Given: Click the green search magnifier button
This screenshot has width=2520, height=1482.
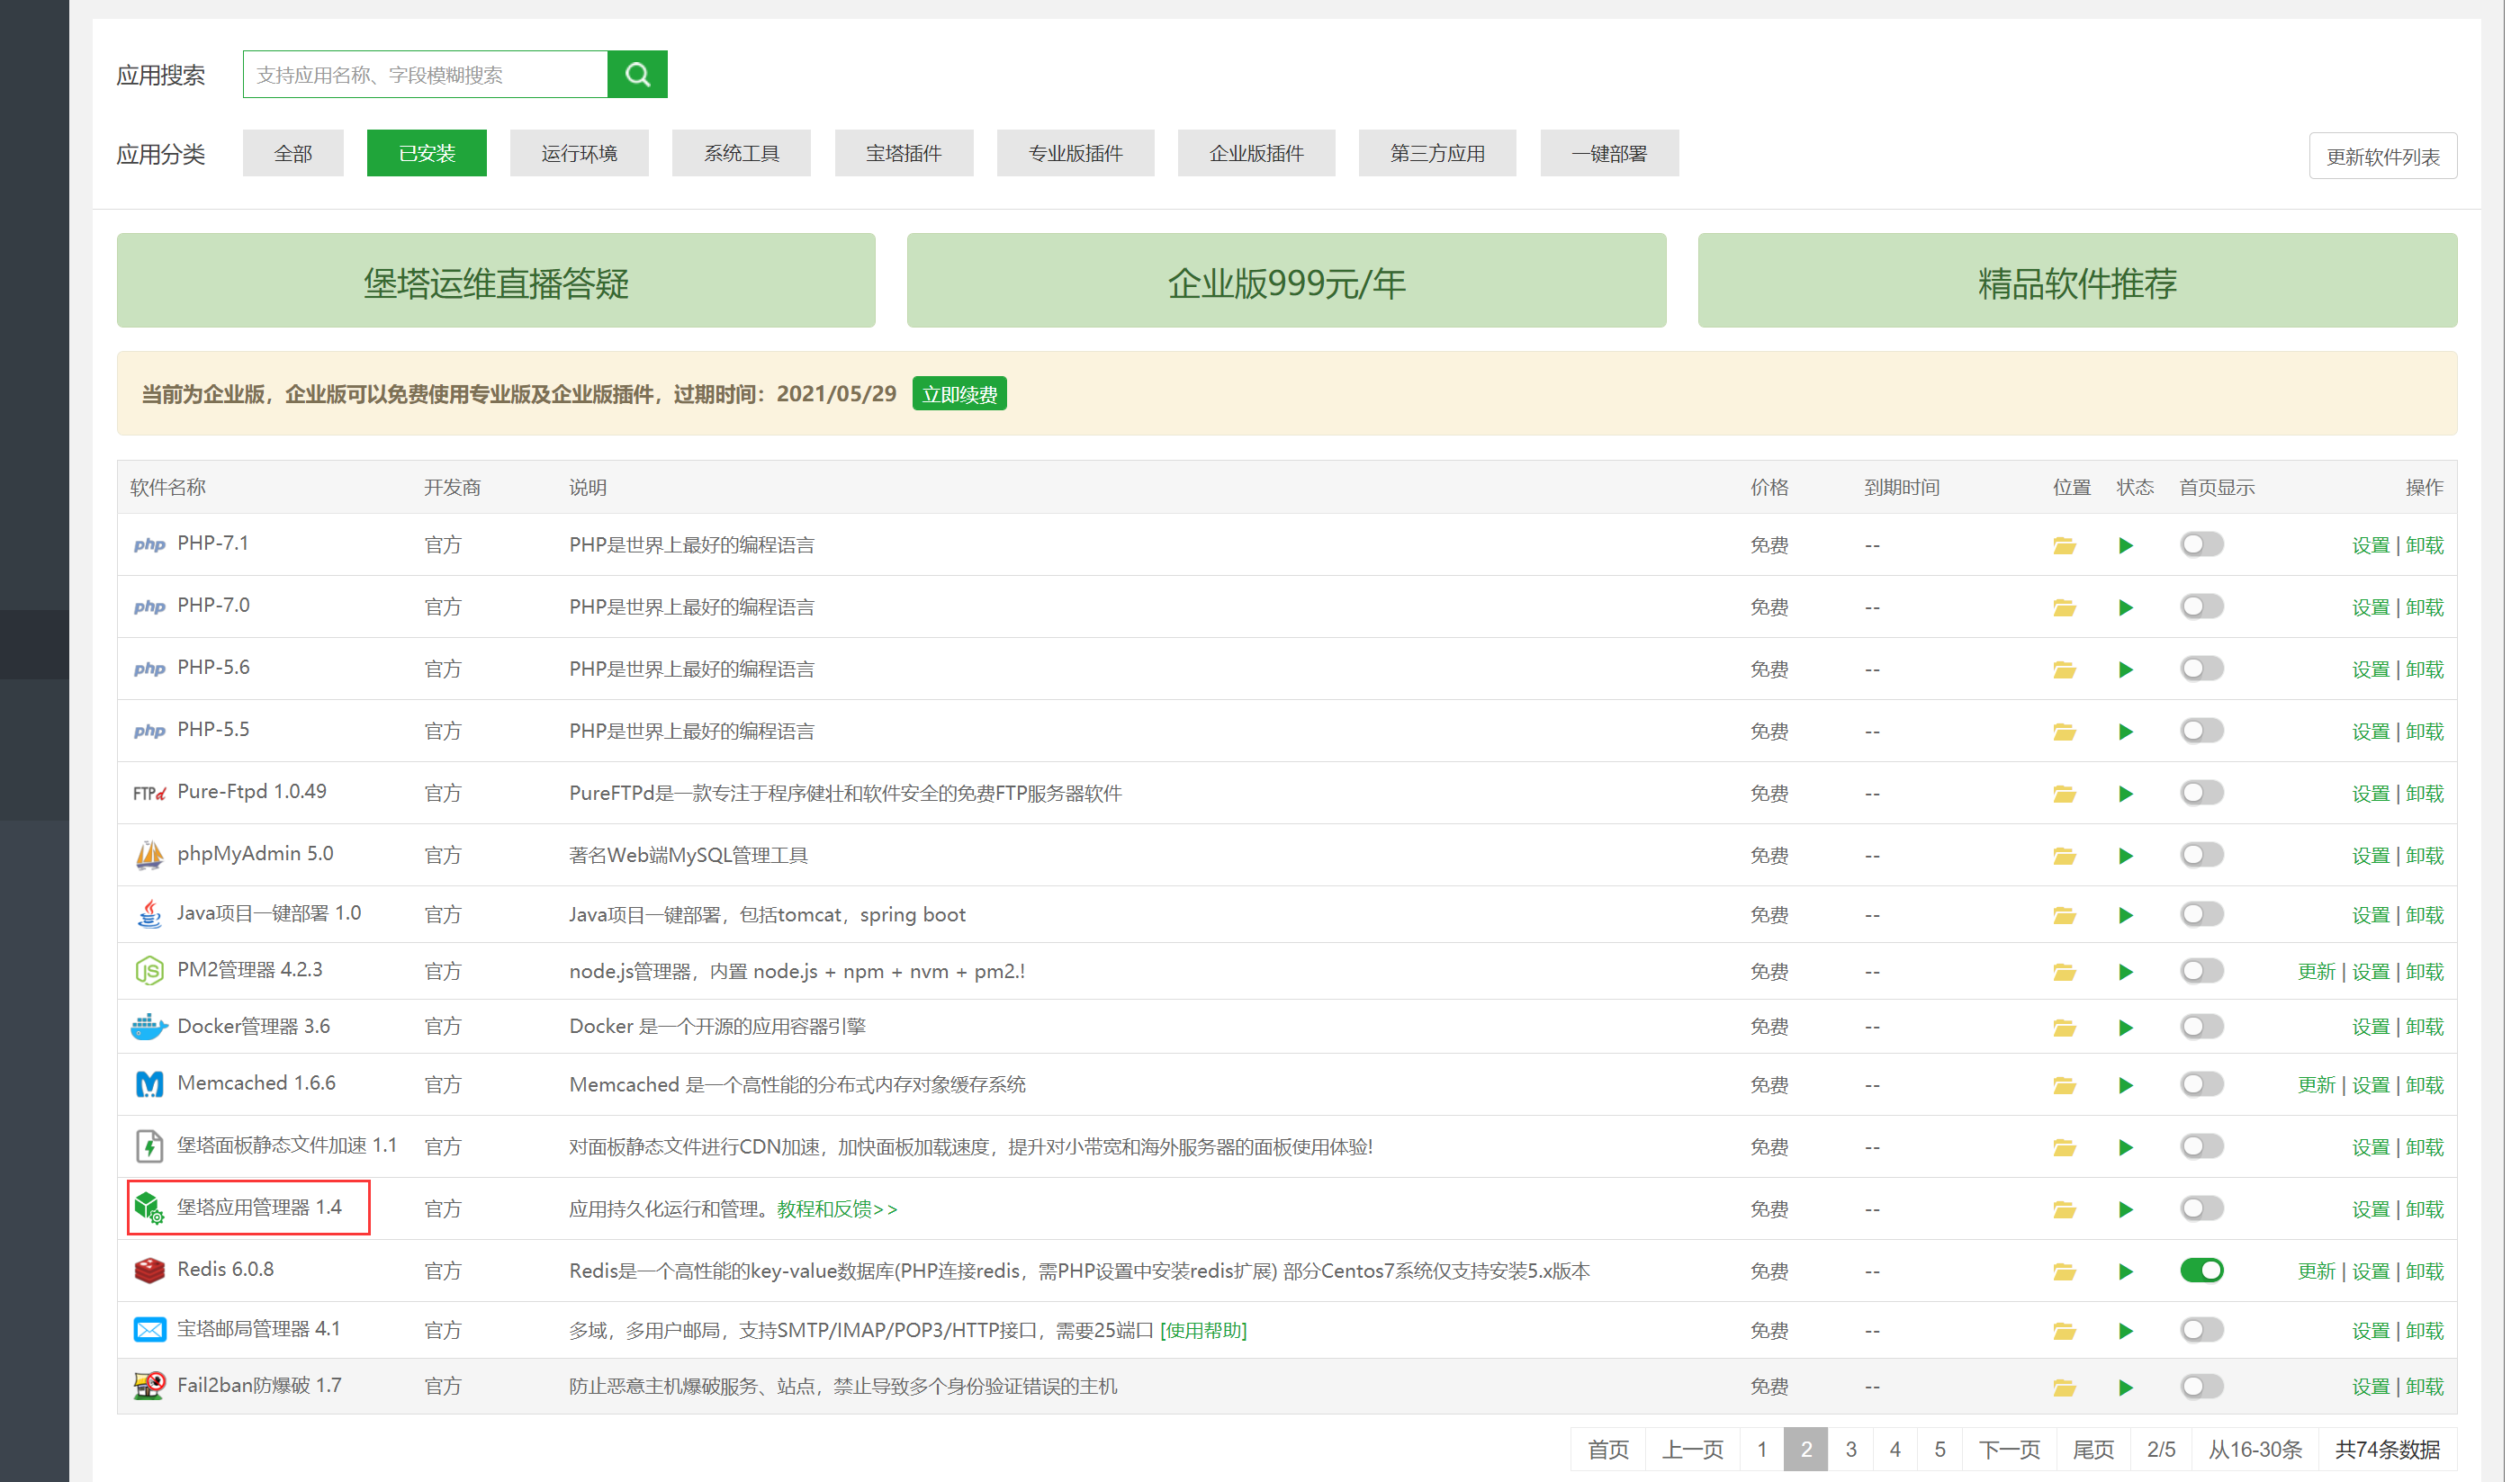Looking at the screenshot, I should (640, 75).
